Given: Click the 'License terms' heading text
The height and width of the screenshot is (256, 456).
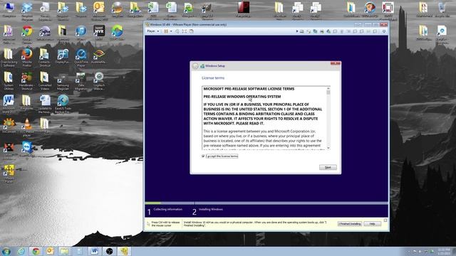Looking at the screenshot, I should pyautogui.click(x=213, y=78).
